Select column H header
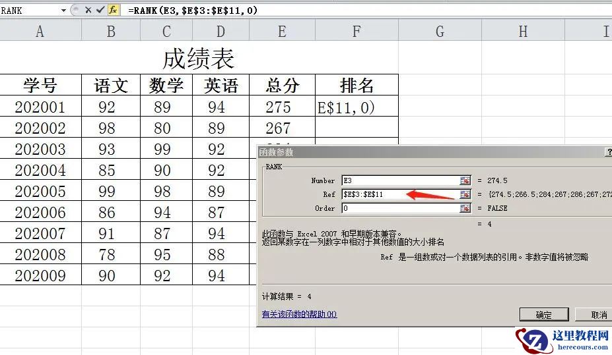Viewport: 612px width, 355px height. coord(523,30)
